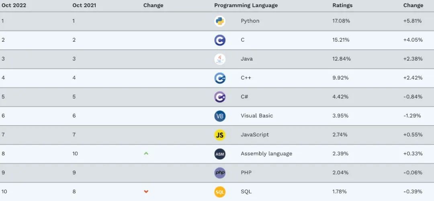Image resolution: width=434 pixels, height=201 pixels.
Task: Click the -1.29% change value
Action: tap(412, 116)
